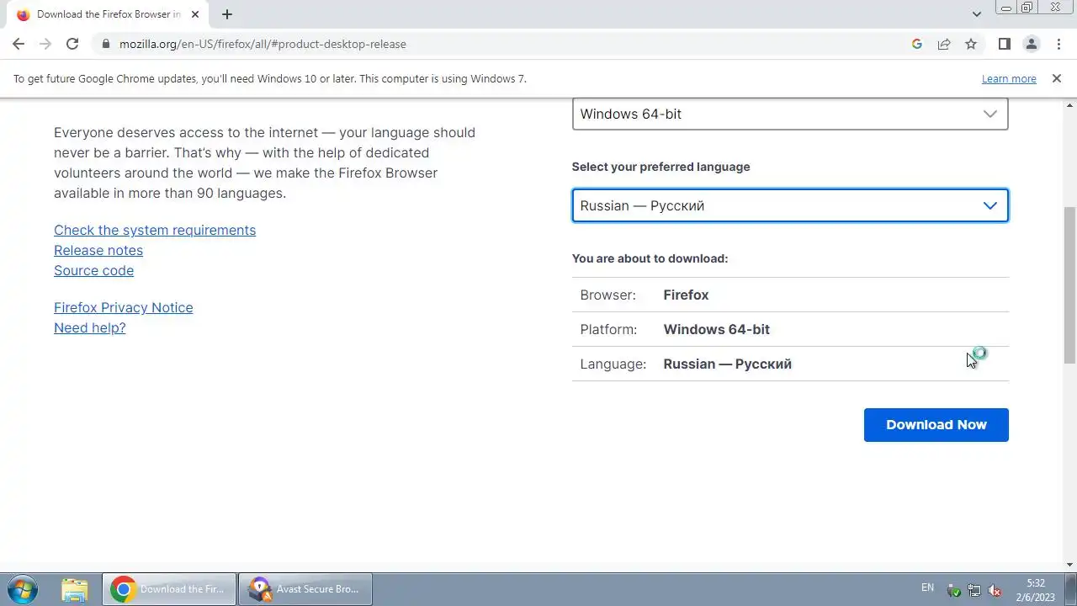Open Check the system requirements link
The width and height of the screenshot is (1077, 606).
[155, 230]
